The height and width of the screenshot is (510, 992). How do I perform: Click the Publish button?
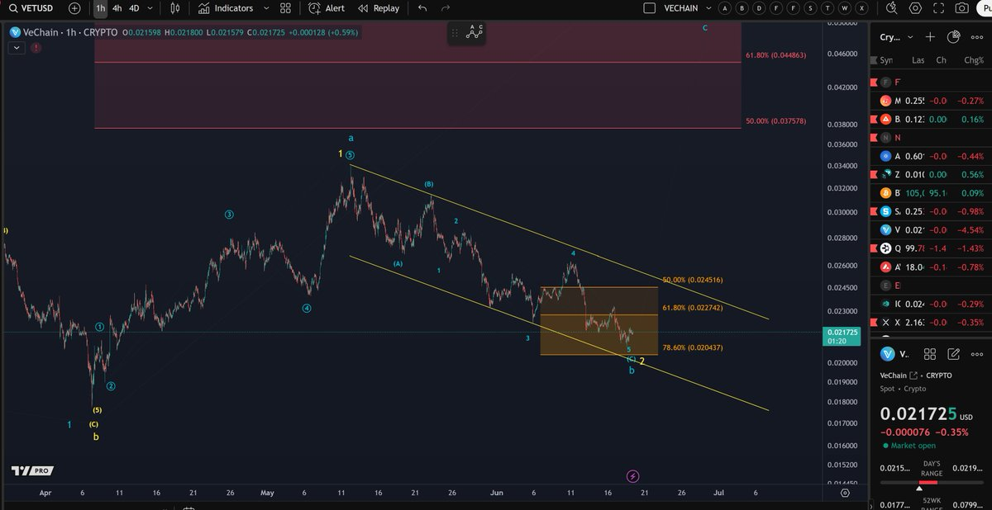pyautogui.click(x=984, y=8)
